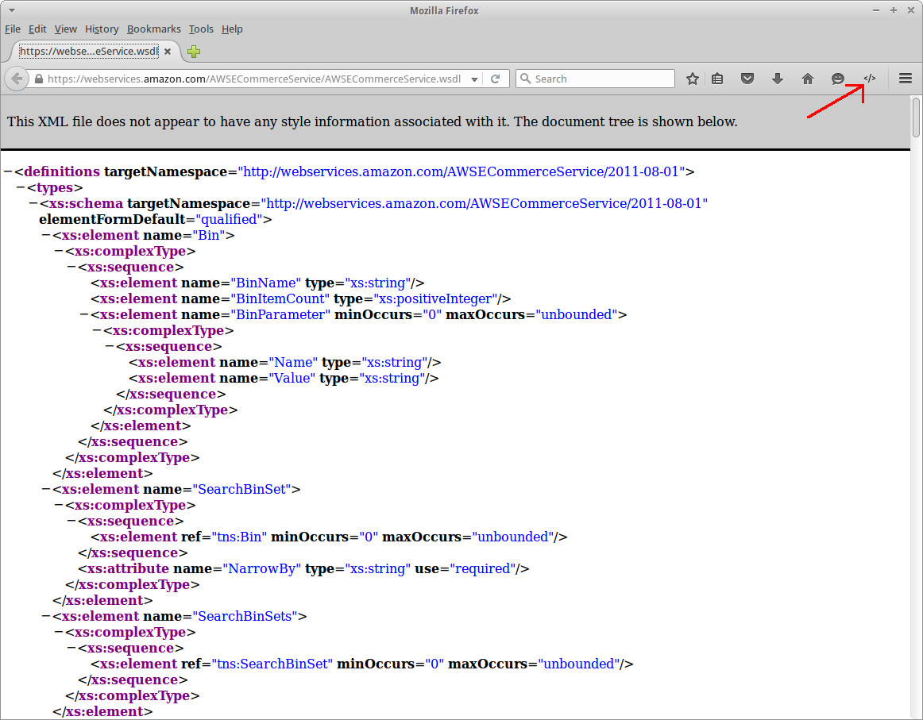The width and height of the screenshot is (923, 720).
Task: Open the developer tools code icon
Action: tap(870, 79)
